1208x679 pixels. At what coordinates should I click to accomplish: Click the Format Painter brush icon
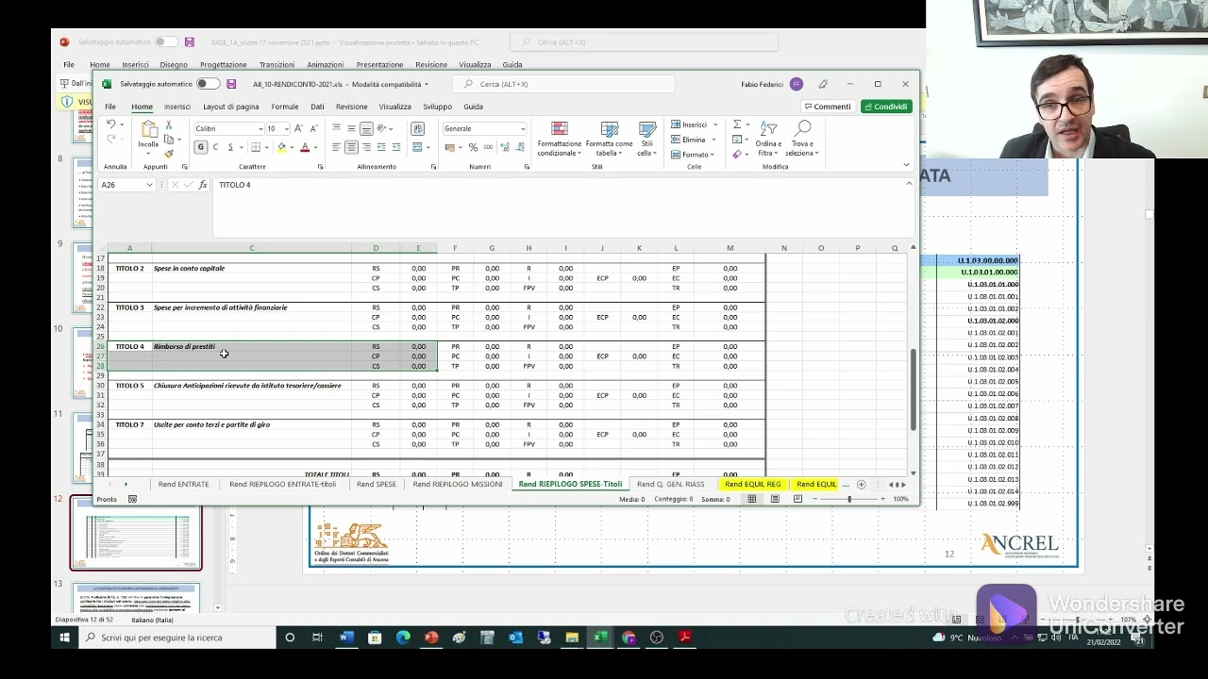tap(169, 154)
